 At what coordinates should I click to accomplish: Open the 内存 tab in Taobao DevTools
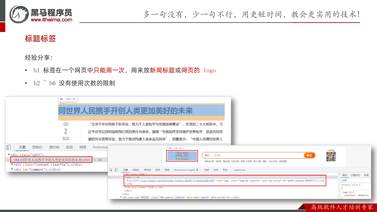pyautogui.click(x=216, y=170)
